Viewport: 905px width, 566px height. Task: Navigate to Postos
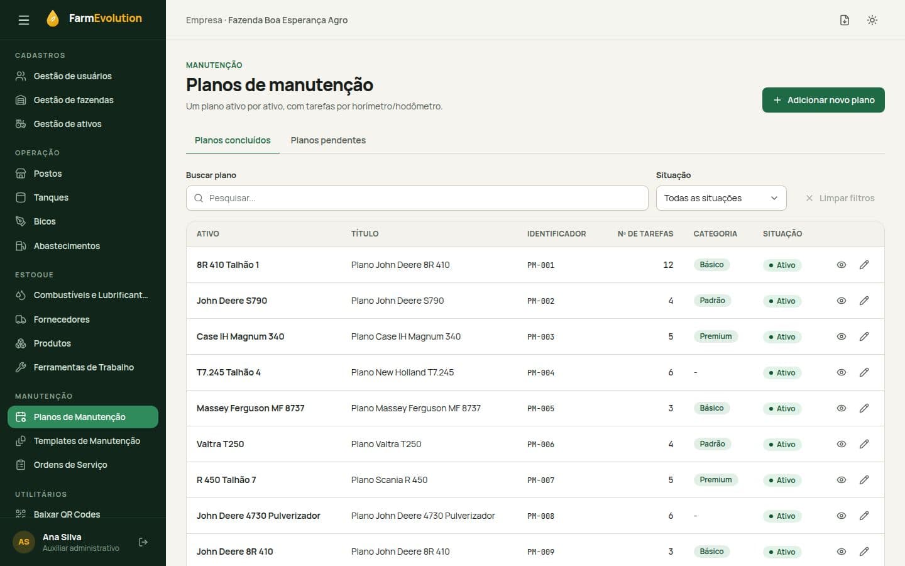[83, 174]
